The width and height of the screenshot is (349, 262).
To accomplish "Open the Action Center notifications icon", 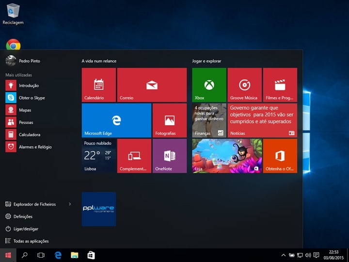I will pos(316,255).
